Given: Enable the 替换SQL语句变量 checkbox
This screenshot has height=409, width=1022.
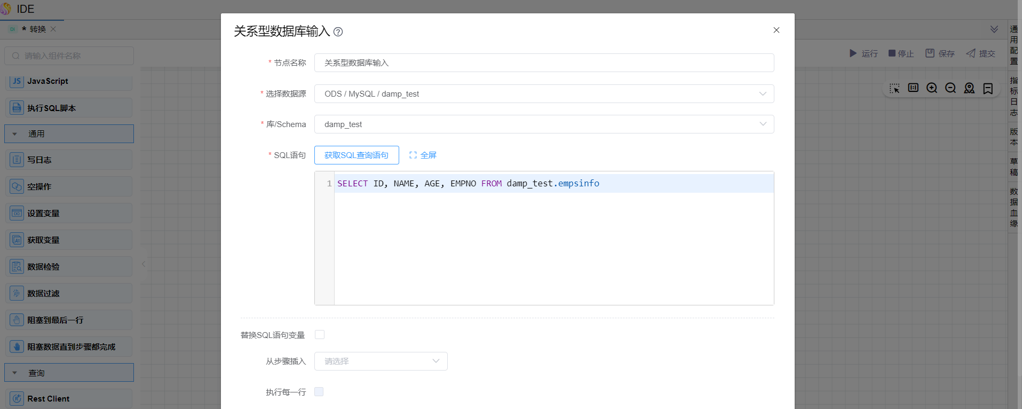Looking at the screenshot, I should (320, 335).
